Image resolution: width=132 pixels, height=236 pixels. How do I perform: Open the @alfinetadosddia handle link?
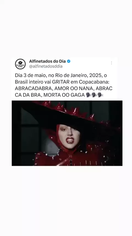(x=46, y=66)
